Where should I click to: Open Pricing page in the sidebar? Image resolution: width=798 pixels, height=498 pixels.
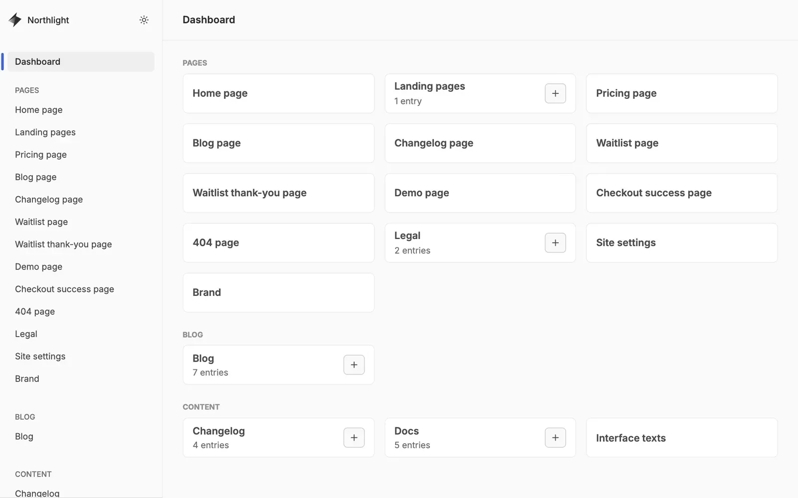[x=41, y=155]
